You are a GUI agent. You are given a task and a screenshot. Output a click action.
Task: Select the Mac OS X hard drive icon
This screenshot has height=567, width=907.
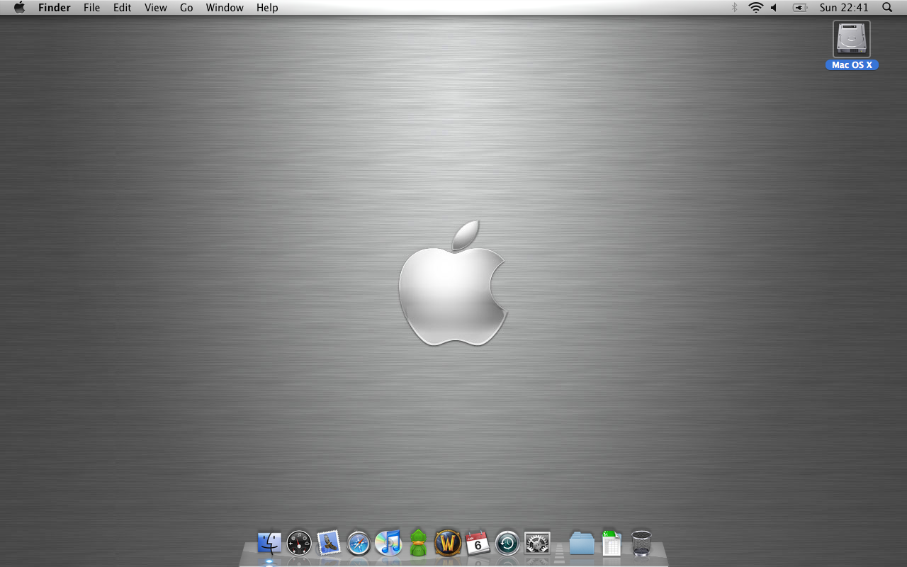pos(852,39)
